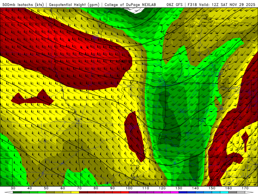Click the 120 value on the color scale
Screen dimensions: 258x194
pos(162,188)
